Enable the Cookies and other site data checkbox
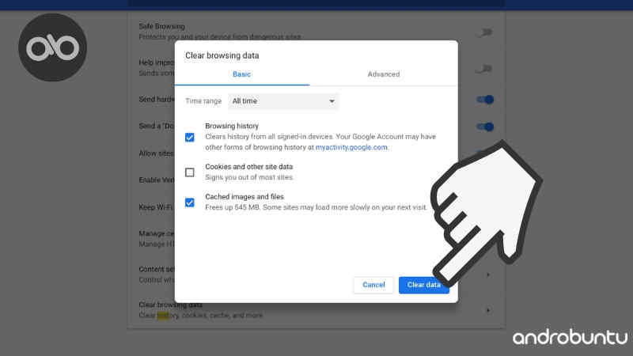This screenshot has height=356, width=633. coord(190,172)
